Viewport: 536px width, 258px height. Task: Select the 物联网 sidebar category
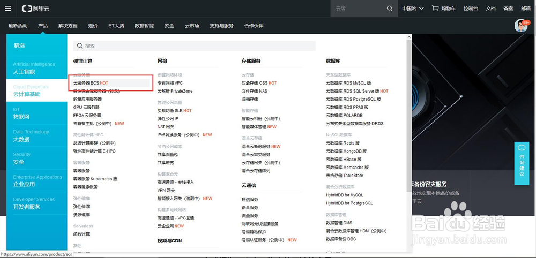(x=36, y=113)
